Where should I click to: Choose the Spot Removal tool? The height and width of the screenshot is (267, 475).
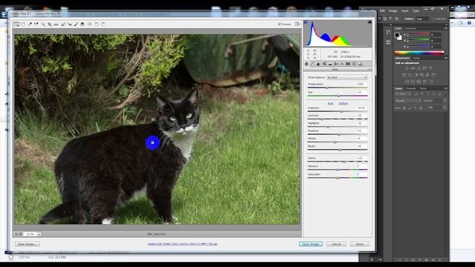pyautogui.click(x=63, y=24)
